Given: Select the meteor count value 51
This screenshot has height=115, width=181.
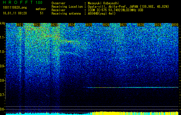Looking at the screenshot, I should (x=42, y=13).
